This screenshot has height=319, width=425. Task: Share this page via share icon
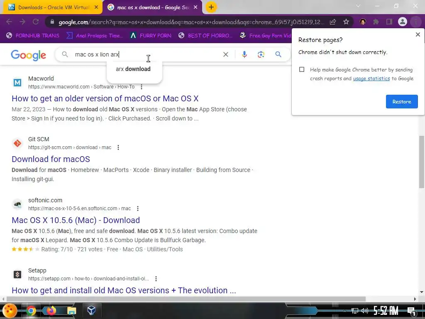[x=333, y=22]
